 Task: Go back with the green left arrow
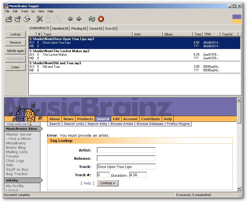point(70,19)
